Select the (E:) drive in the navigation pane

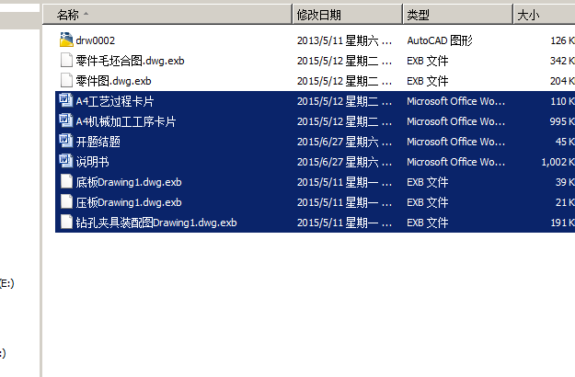tap(7, 283)
